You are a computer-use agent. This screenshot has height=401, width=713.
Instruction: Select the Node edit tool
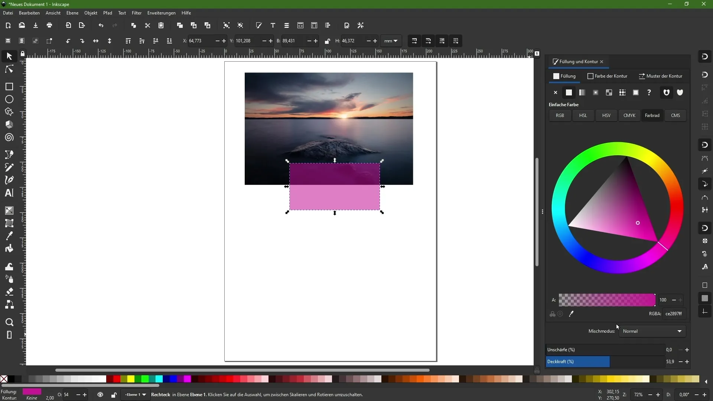tap(9, 69)
